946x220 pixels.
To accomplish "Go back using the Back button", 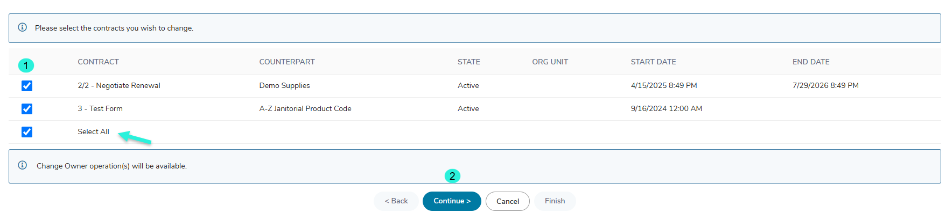I will coord(396,201).
